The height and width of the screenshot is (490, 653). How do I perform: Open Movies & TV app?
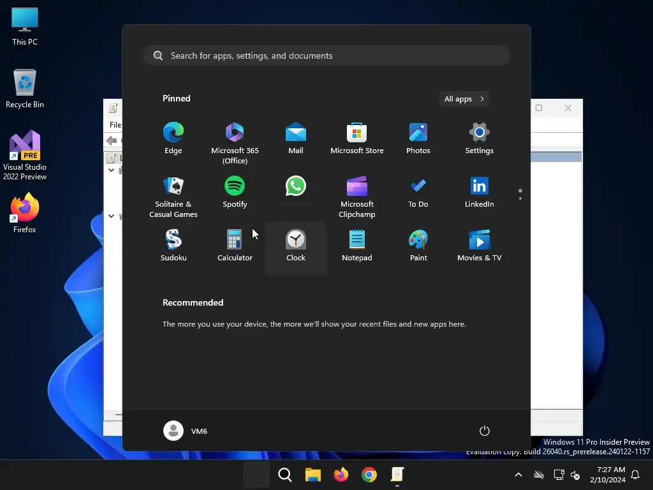pos(480,246)
